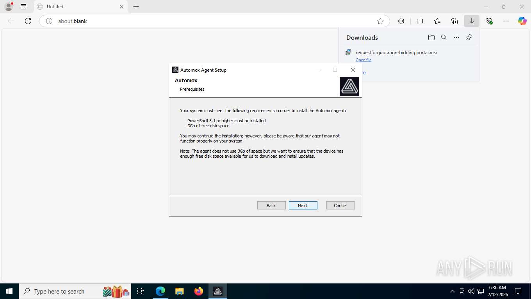Image resolution: width=531 pixels, height=299 pixels.
Task: Open more options in Downloads panel
Action: click(456, 37)
